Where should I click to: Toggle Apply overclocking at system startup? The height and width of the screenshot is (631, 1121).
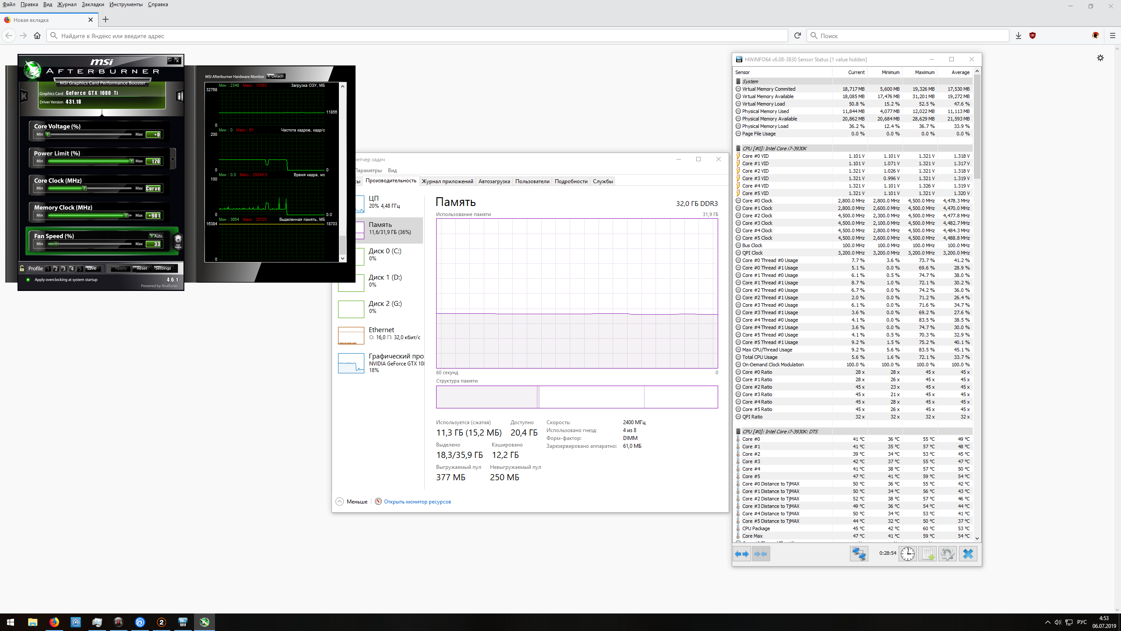pos(28,280)
